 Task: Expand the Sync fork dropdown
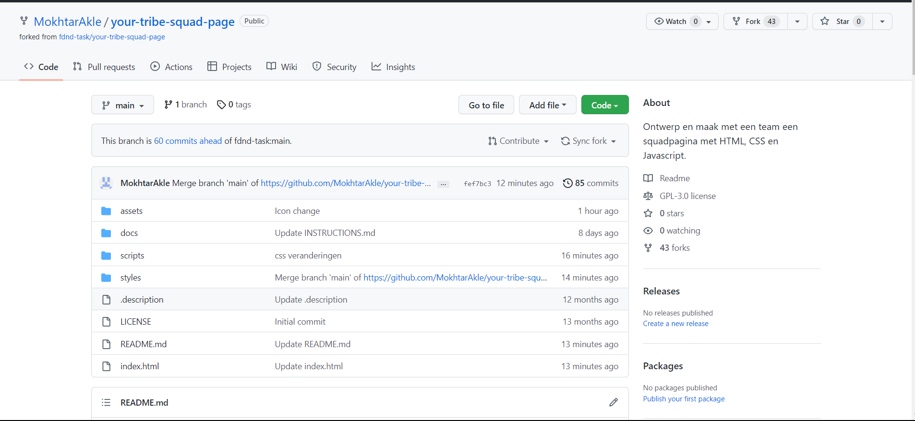point(589,141)
